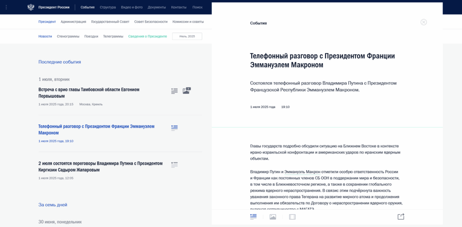Click the 19:10 time in article panel
Viewport: 462px width, 227px height.
pyautogui.click(x=286, y=107)
